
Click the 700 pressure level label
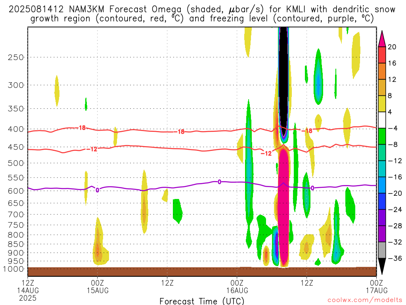pyautogui.click(x=16, y=214)
